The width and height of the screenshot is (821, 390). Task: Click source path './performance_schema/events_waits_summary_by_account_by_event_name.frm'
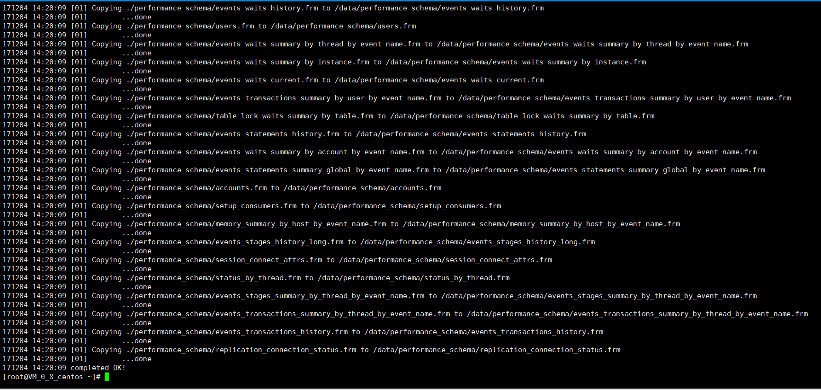tap(276, 152)
